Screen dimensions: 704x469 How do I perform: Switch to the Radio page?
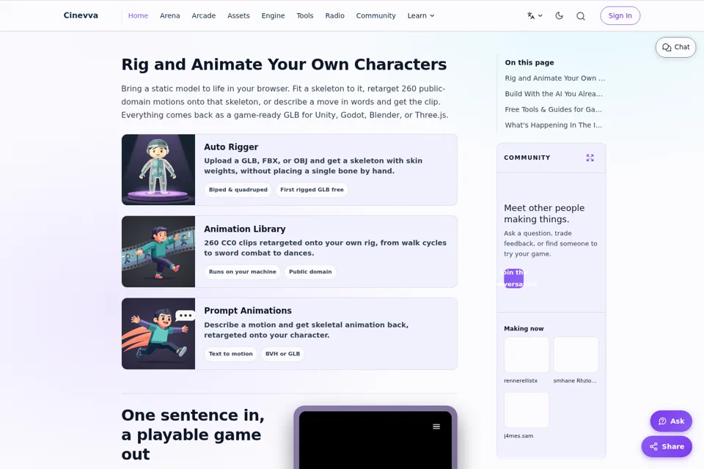tap(335, 15)
